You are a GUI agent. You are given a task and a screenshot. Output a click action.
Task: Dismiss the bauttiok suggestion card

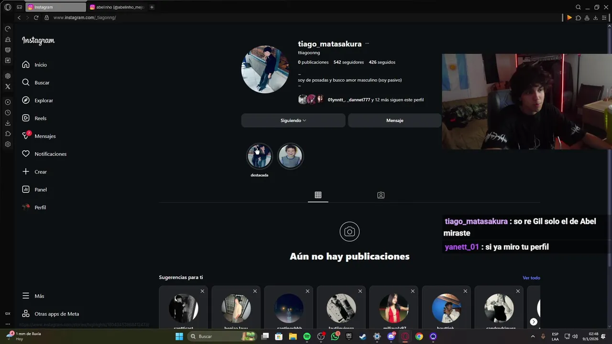(x=465, y=291)
